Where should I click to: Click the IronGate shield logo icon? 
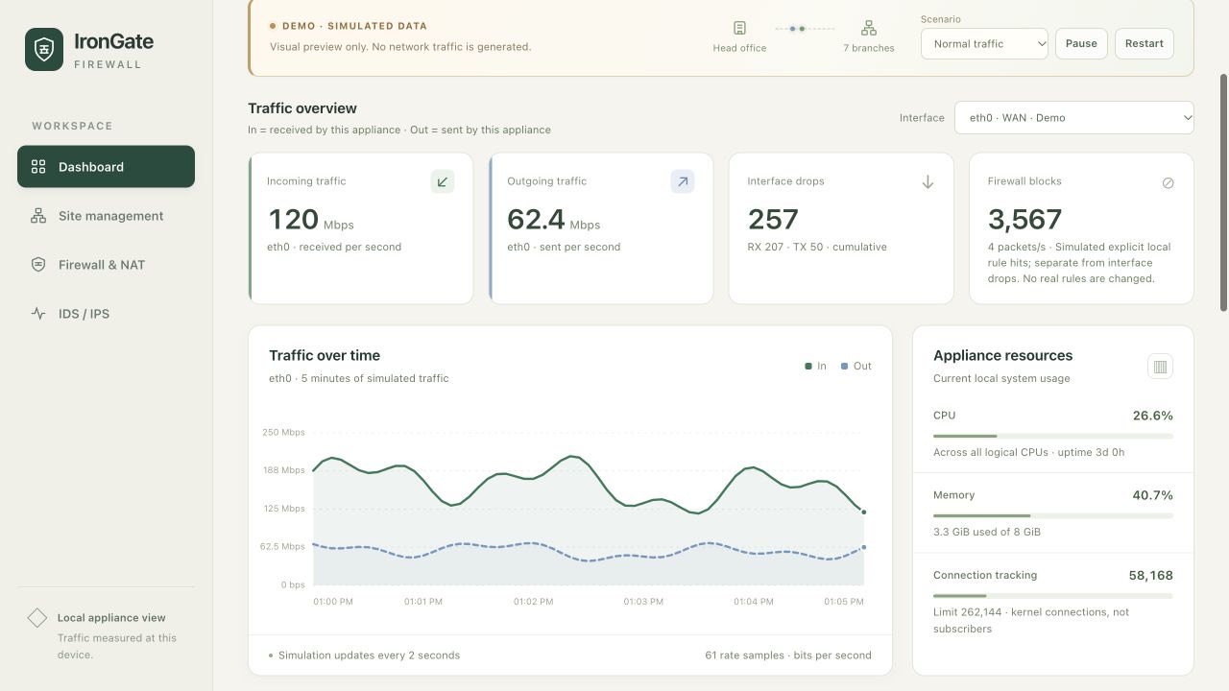(44, 50)
